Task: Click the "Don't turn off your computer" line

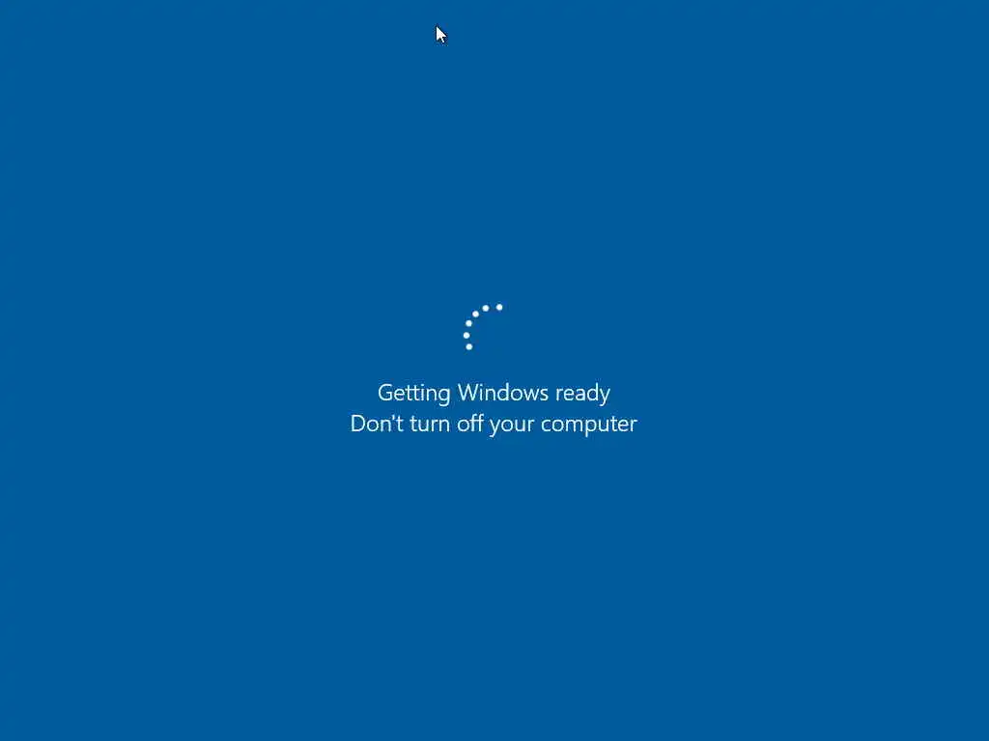Action: 494,425
